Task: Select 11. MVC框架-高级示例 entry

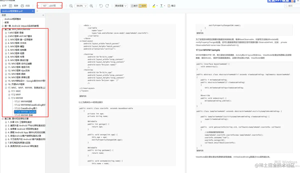Action: point(19,67)
